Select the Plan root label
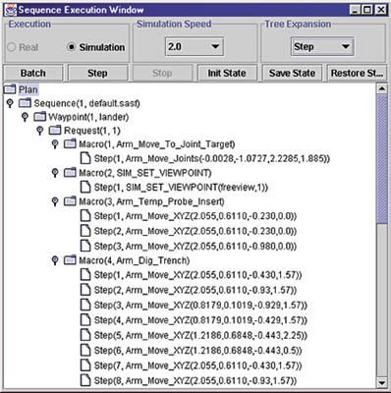Screen dimensions: 391x393 click(x=28, y=89)
